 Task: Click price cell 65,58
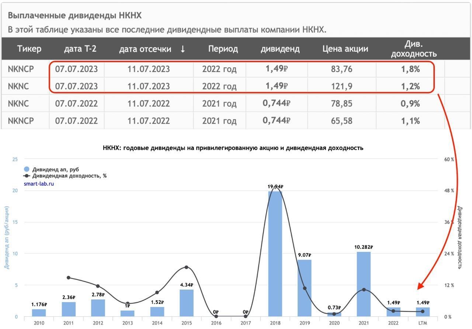[x=342, y=121]
